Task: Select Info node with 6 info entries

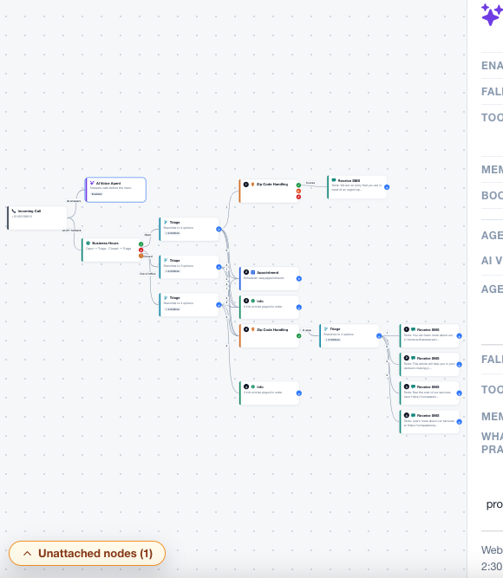Action: (x=269, y=307)
